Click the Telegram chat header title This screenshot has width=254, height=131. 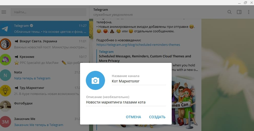[101, 10]
